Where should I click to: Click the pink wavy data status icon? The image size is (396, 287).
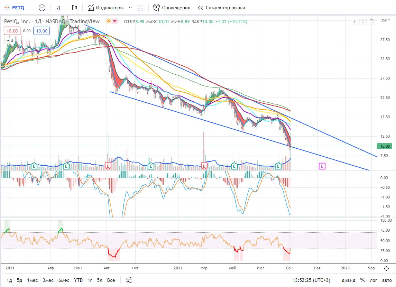(115, 21)
